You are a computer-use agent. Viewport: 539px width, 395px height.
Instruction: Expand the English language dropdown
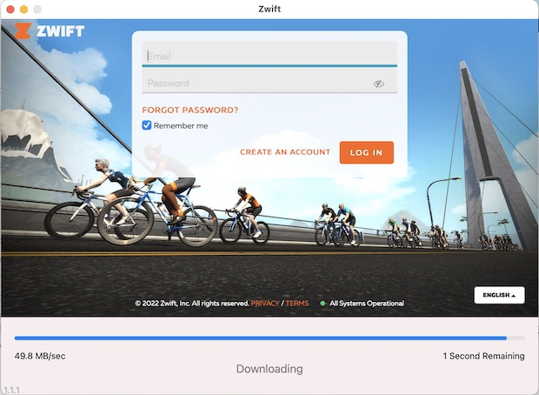(499, 295)
